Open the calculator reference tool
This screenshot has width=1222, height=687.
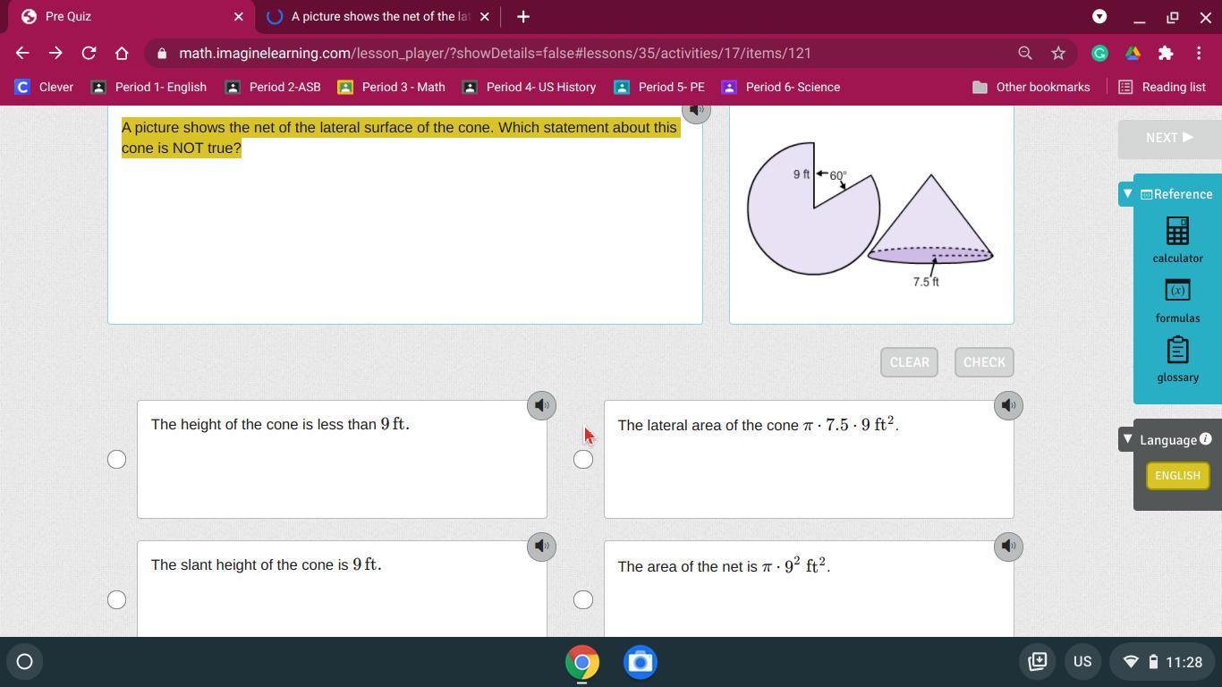(x=1177, y=241)
